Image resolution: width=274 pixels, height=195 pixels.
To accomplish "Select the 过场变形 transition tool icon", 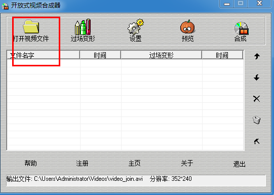I will [83, 27].
